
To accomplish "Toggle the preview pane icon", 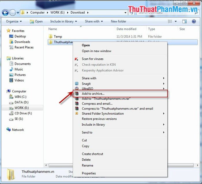I will pos(184,21).
